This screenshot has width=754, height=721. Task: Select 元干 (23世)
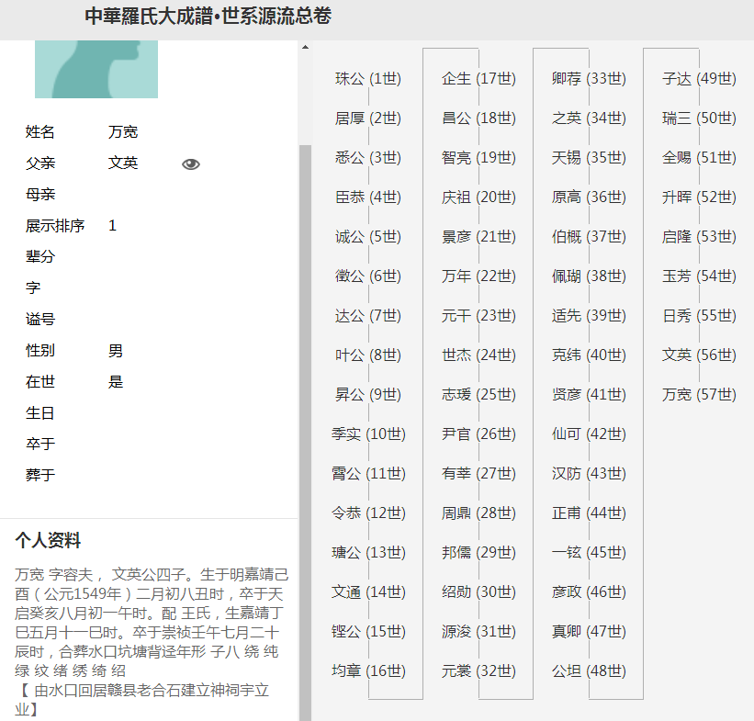click(479, 316)
